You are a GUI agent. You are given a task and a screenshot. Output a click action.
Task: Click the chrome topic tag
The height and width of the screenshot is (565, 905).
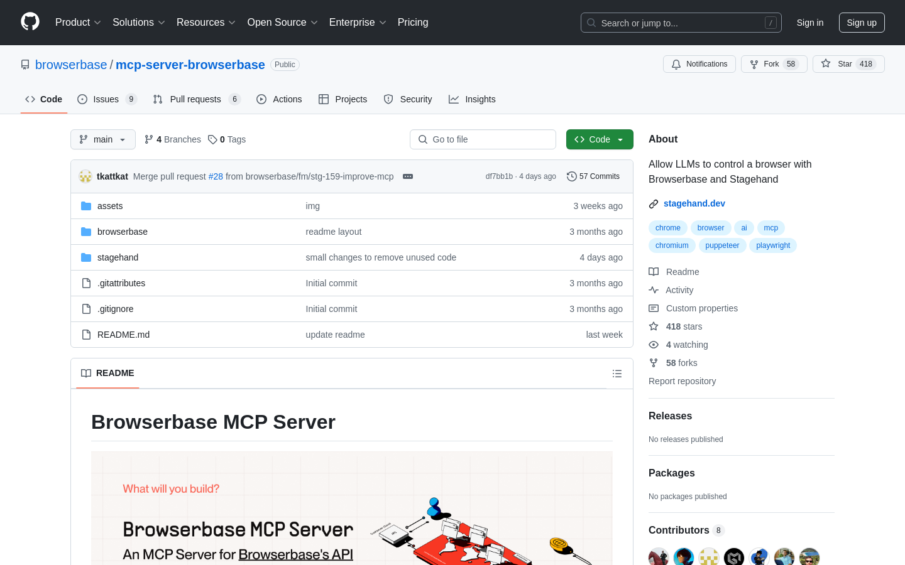(x=668, y=228)
